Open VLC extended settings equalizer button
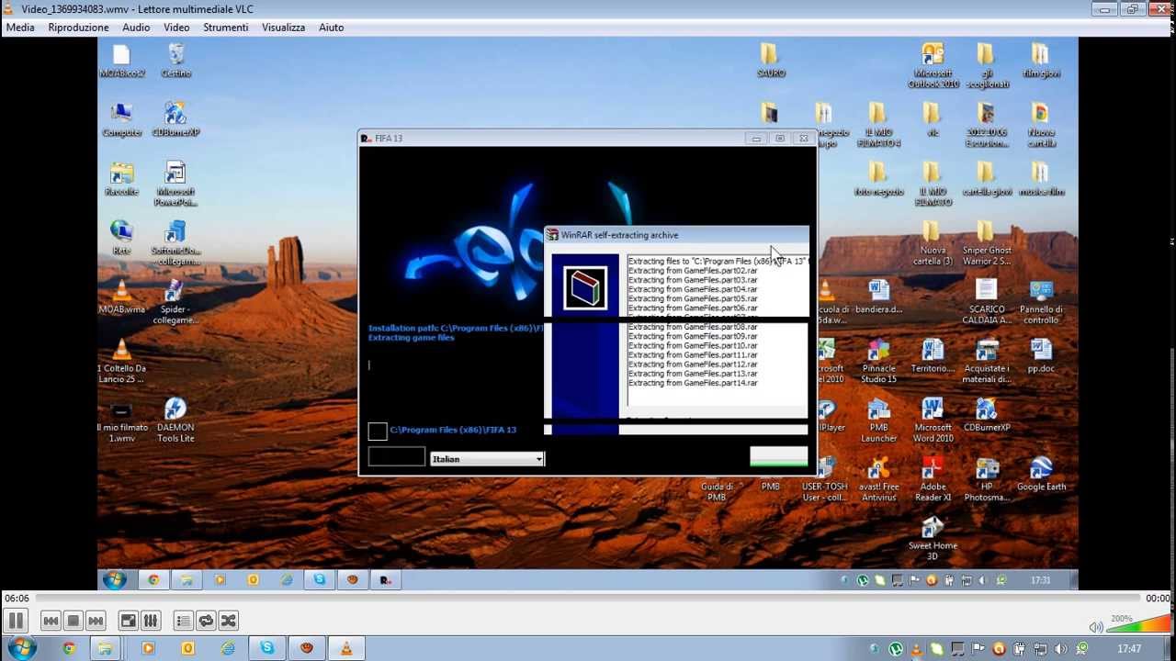 (x=151, y=622)
